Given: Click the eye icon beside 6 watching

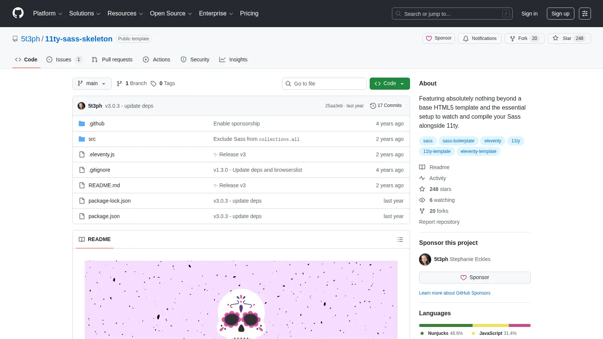Looking at the screenshot, I should click(422, 200).
